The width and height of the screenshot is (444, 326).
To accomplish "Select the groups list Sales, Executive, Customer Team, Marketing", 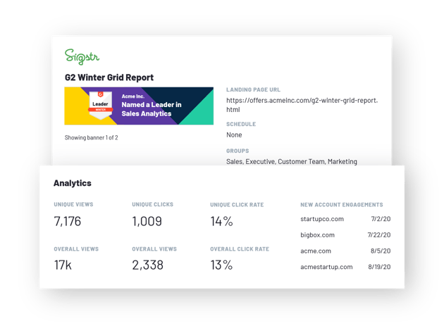I will click(x=291, y=161).
